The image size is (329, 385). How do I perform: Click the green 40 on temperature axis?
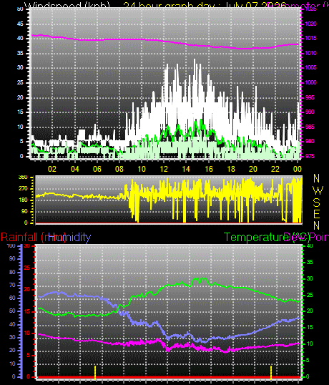coord(310,245)
